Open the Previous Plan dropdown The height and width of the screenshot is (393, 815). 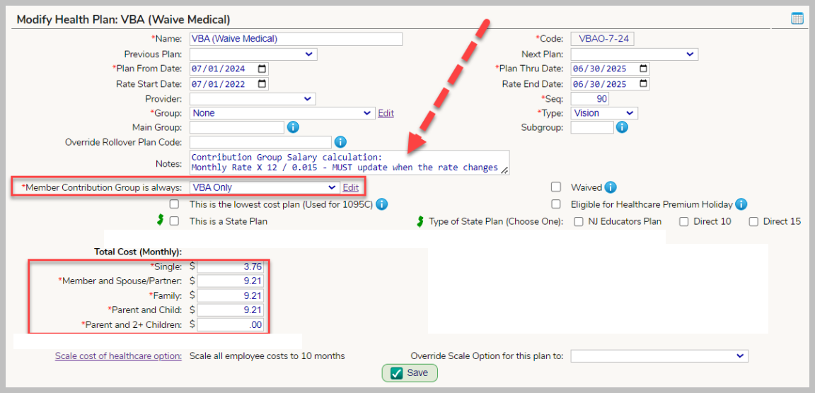click(253, 54)
